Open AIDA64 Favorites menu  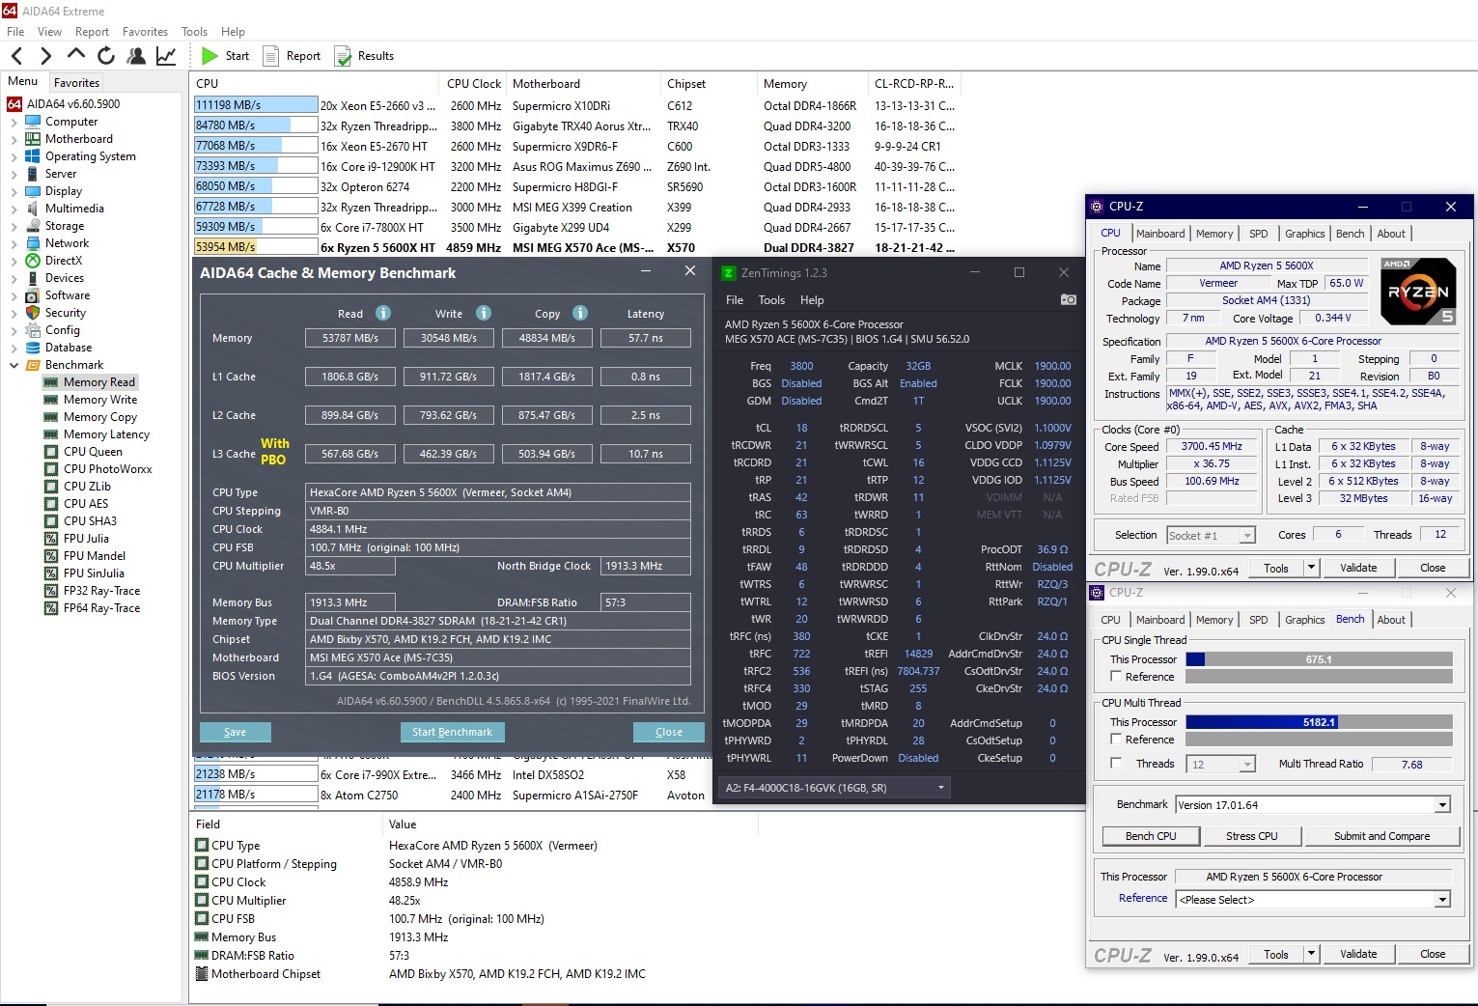(145, 32)
